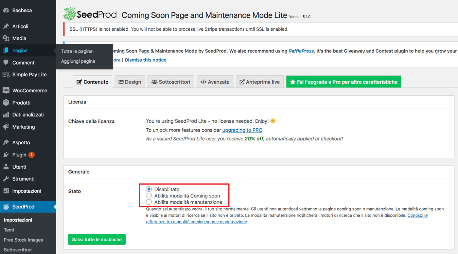Click the Strumenti wrench icon

[x=6, y=179]
